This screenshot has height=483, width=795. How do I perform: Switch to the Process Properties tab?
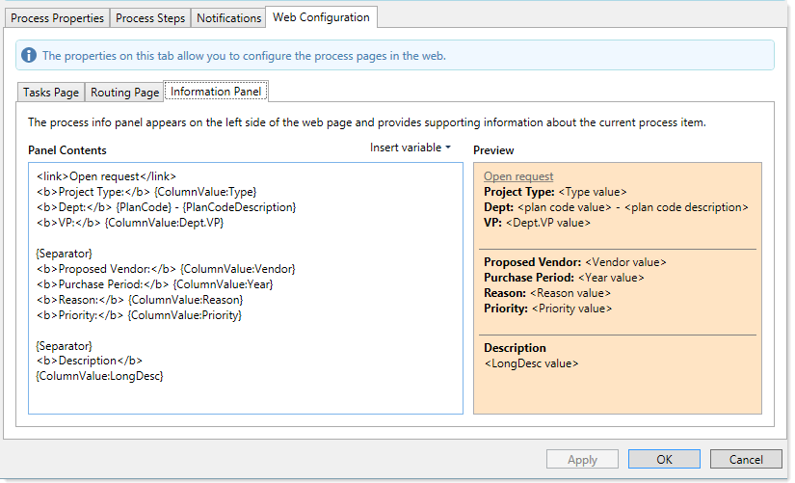click(x=56, y=18)
